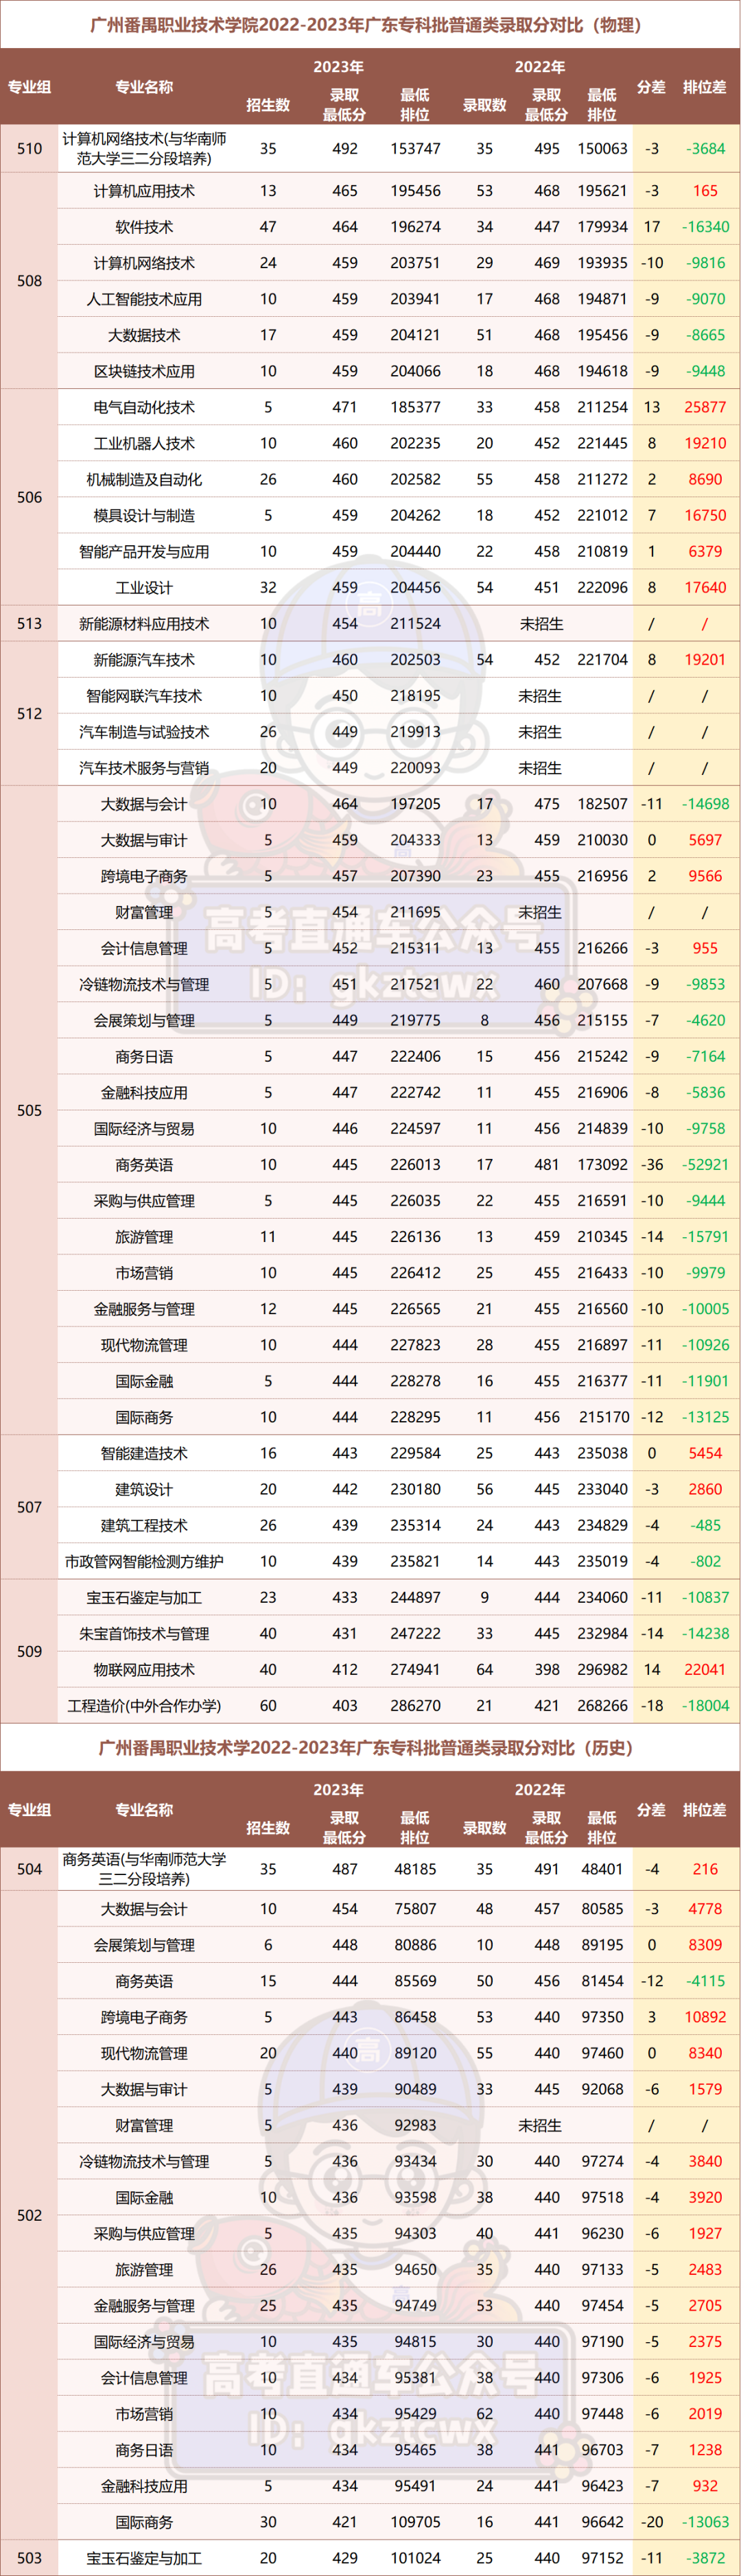Viewport: 741px width, 2576px height.
Task: Click major name 汽车制造与试验技术
Action: pyautogui.click(x=144, y=732)
